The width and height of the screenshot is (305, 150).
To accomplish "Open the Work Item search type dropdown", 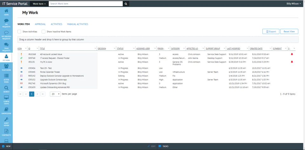I will pyautogui.click(x=39, y=4).
